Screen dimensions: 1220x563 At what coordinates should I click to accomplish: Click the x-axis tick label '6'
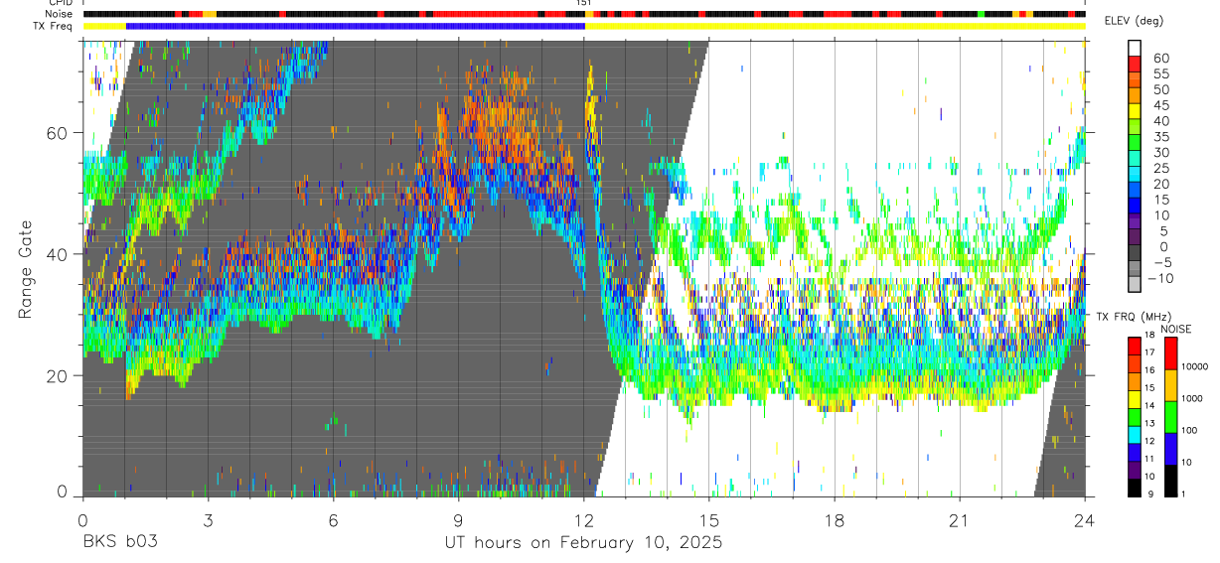pos(333,520)
